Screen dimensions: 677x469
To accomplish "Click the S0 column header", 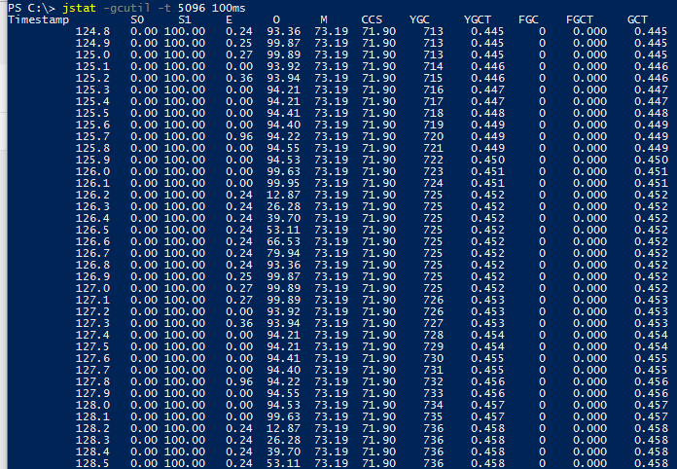I will click(137, 19).
